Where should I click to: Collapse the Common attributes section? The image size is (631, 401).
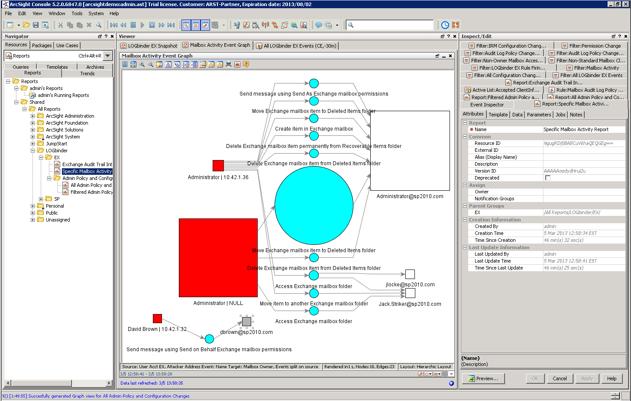465,137
